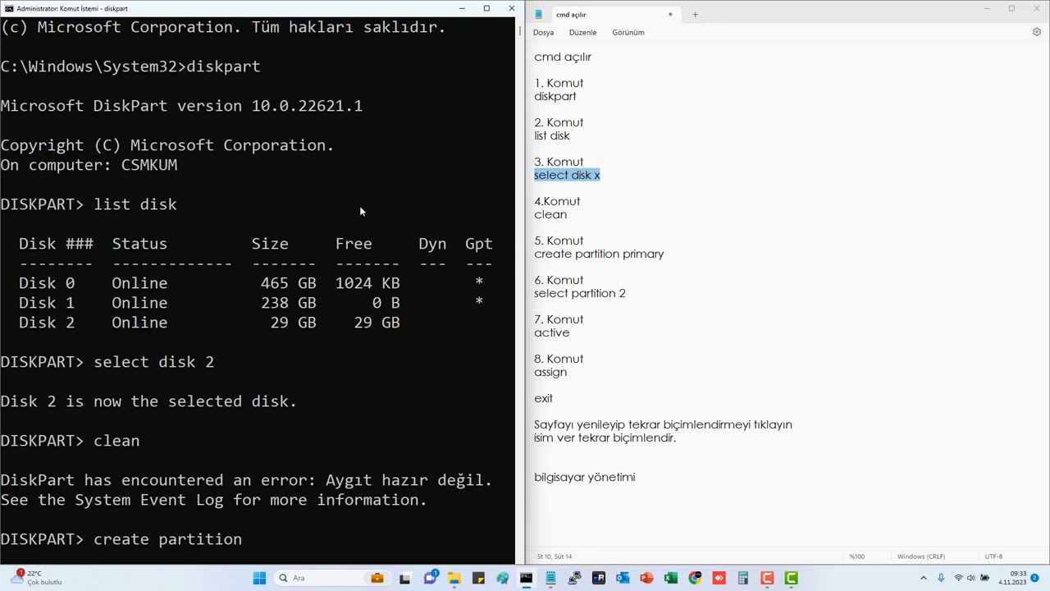Minimize the Command Prompt window

tap(462, 8)
